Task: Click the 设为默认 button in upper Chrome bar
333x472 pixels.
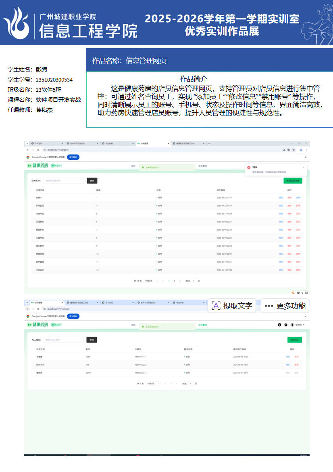Action: click(74, 157)
